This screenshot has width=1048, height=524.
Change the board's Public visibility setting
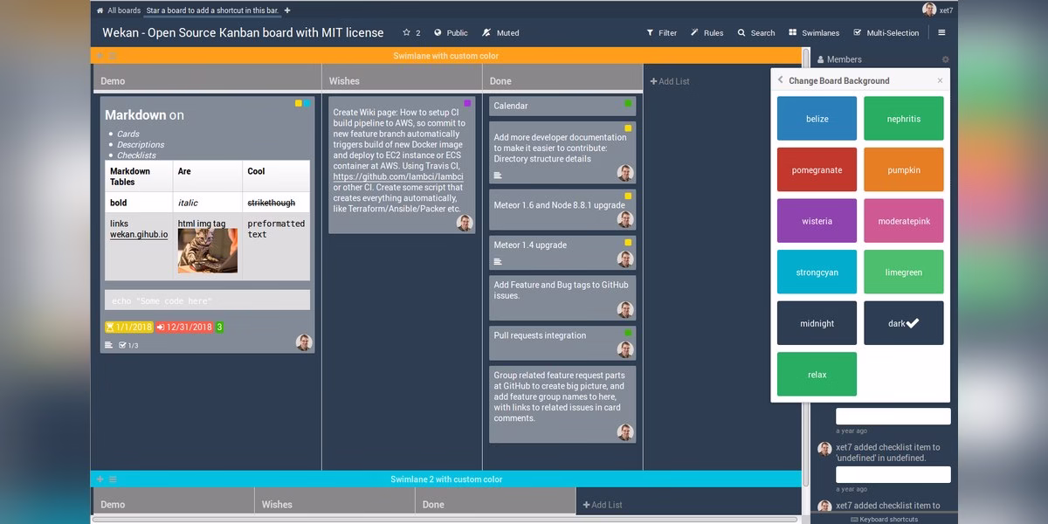pyautogui.click(x=451, y=33)
